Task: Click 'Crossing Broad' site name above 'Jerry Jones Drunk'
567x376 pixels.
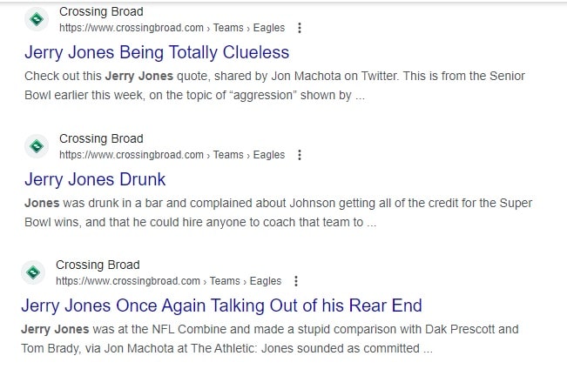Action: pos(101,139)
